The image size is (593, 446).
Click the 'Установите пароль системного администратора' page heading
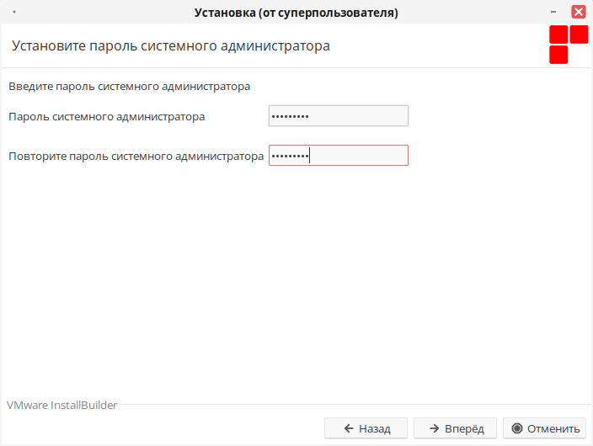170,45
